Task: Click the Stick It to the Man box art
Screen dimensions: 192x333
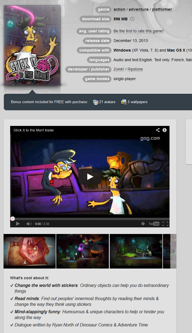Action: pos(32,45)
